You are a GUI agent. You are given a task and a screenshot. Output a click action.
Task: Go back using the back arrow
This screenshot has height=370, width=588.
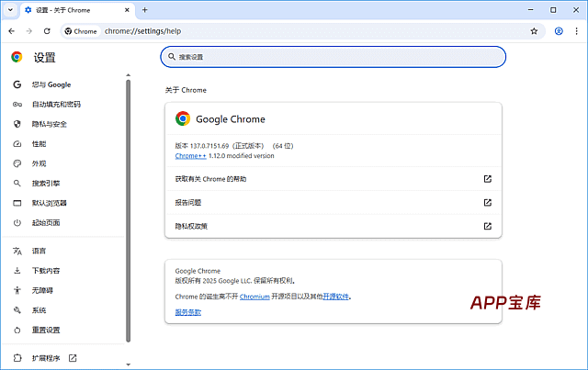coord(12,31)
